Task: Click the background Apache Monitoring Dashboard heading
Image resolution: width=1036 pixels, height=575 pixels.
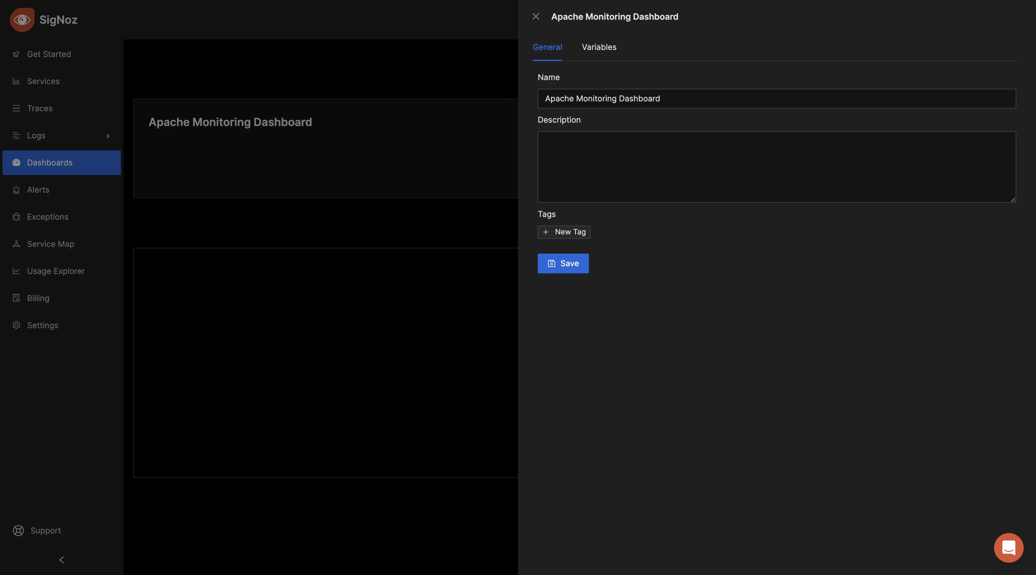Action: coord(230,122)
